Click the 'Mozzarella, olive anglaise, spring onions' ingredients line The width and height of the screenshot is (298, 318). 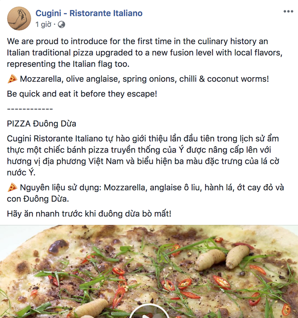[144, 79]
